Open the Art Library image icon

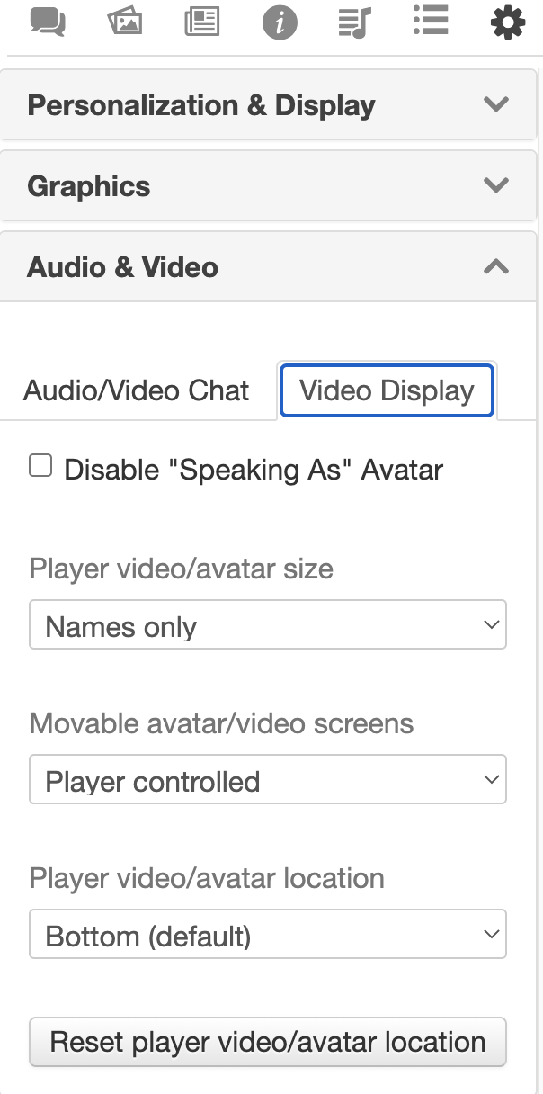tap(125, 21)
